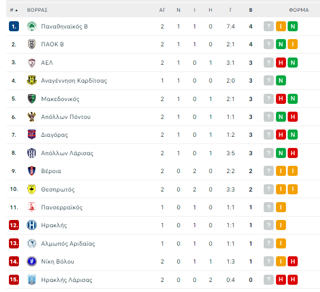Image resolution: width=320 pixels, height=292 pixels.
Task: Click red rank 15 badge for Ηρακλής Λάρισας
Action: pos(14,280)
